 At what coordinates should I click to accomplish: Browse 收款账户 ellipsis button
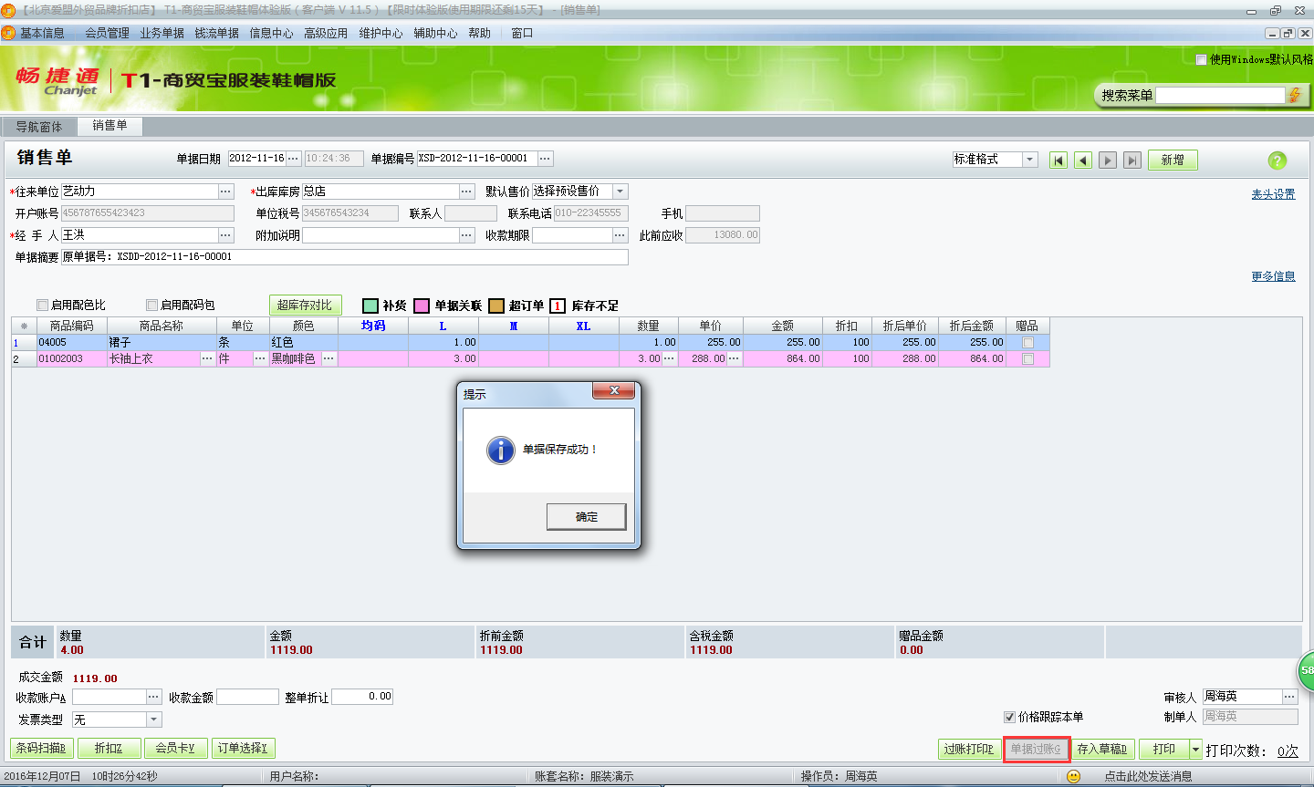pyautogui.click(x=153, y=697)
